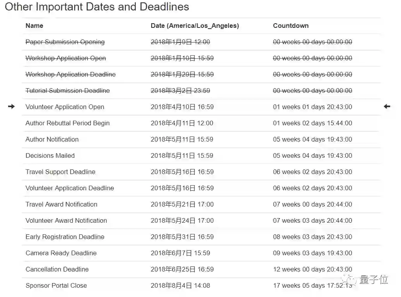Click the left-pointing arrow after the 20:43:00 countdown
The image size is (401, 297).
pos(387,107)
